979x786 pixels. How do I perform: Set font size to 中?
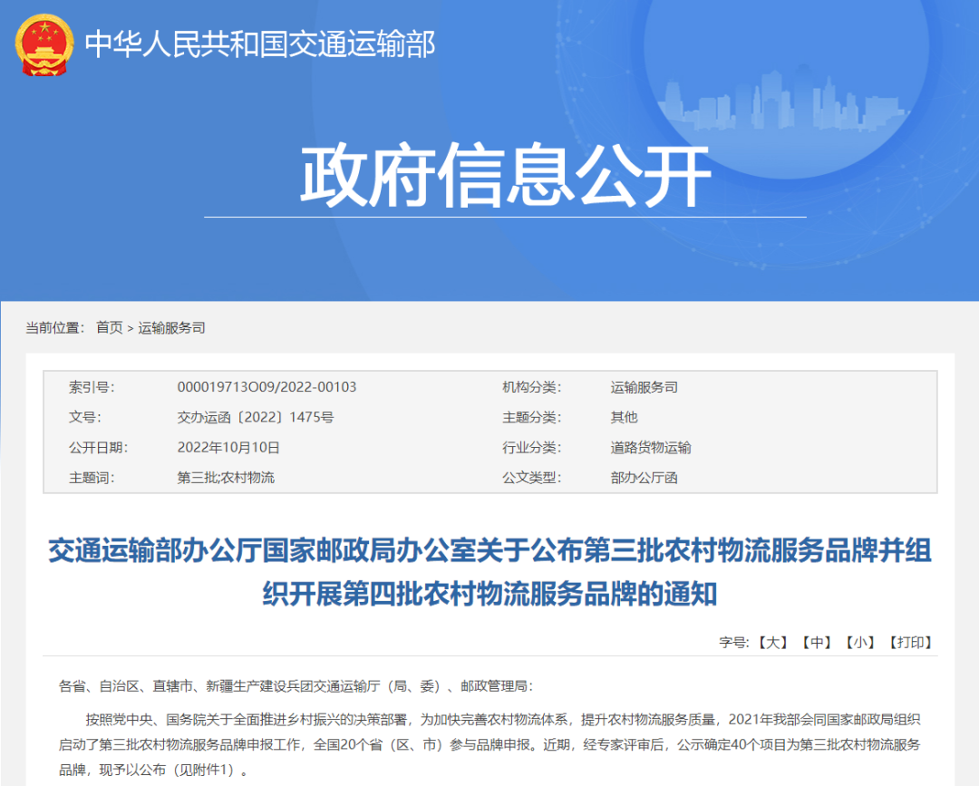pyautogui.click(x=817, y=643)
